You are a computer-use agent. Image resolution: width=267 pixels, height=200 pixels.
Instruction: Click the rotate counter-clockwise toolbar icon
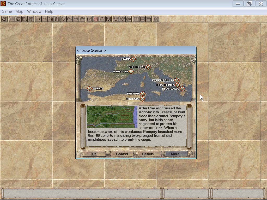tap(38, 19)
